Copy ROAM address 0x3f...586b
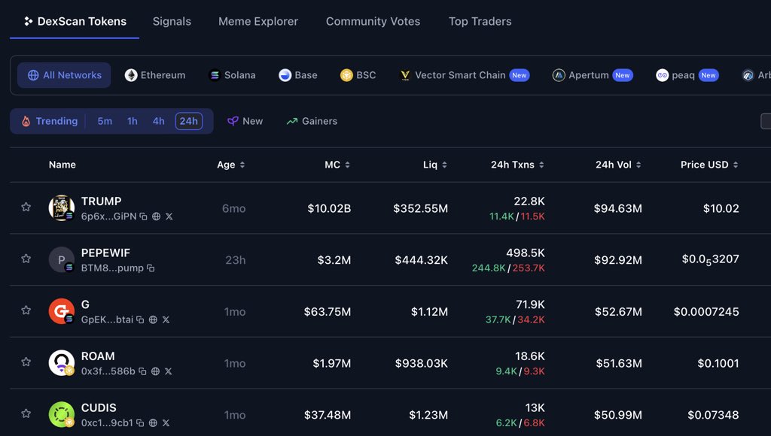The width and height of the screenshot is (771, 436). (142, 371)
